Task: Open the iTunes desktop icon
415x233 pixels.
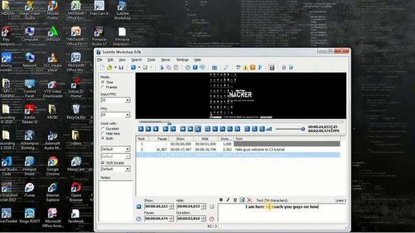Action: click(29, 190)
